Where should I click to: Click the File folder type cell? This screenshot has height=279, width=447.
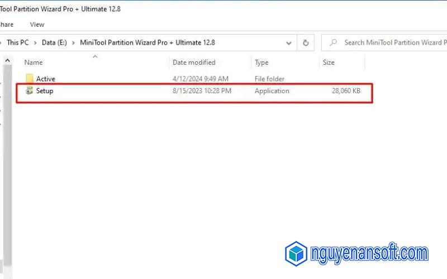point(269,79)
